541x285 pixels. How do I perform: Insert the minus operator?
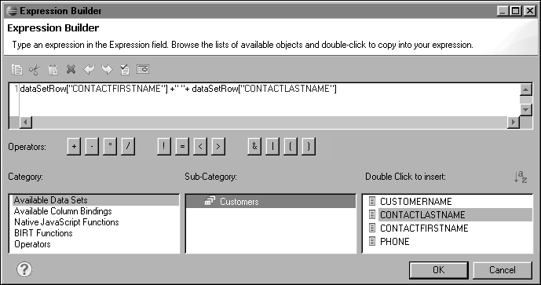pos(92,146)
